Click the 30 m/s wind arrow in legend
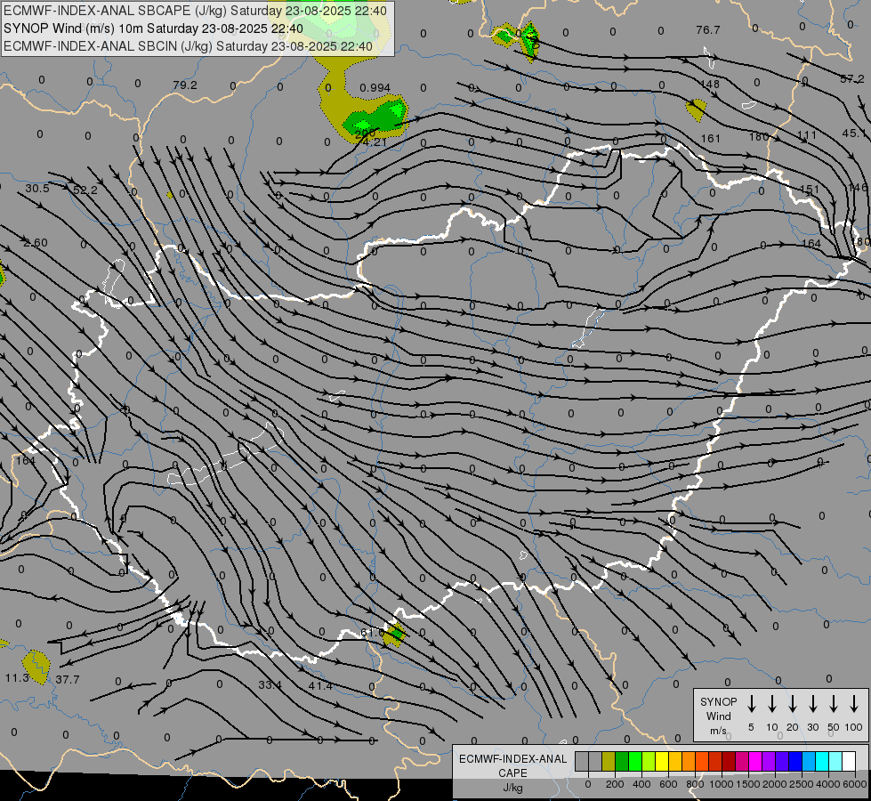The image size is (871, 801). tap(812, 704)
